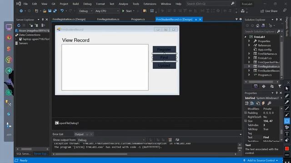The width and height of the screenshot is (291, 163).
Task: Switch to FrmRegistration.cs [Design] tab
Action: [69, 19]
